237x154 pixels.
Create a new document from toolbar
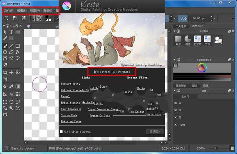click(6, 18)
